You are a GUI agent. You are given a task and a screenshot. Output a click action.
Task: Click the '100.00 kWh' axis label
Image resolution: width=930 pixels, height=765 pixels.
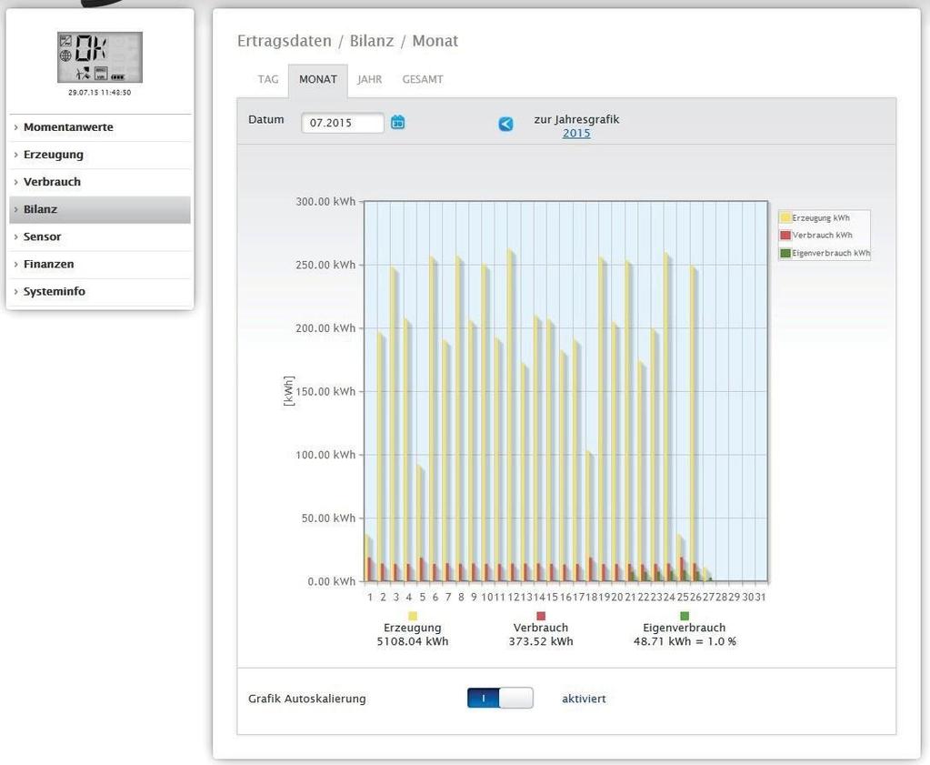pos(325,455)
